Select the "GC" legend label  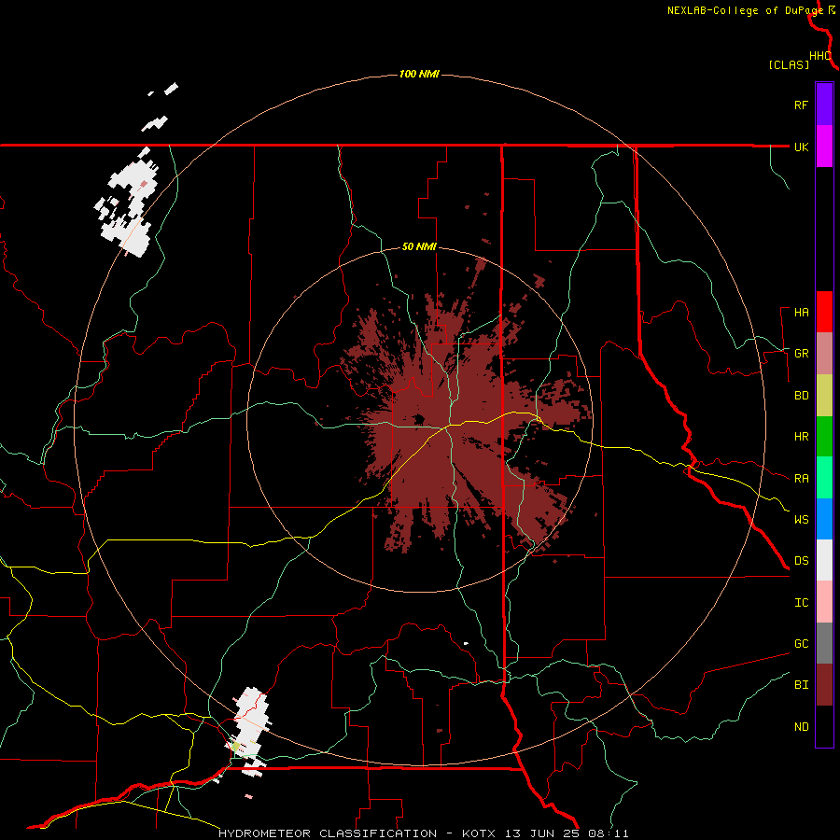click(801, 644)
